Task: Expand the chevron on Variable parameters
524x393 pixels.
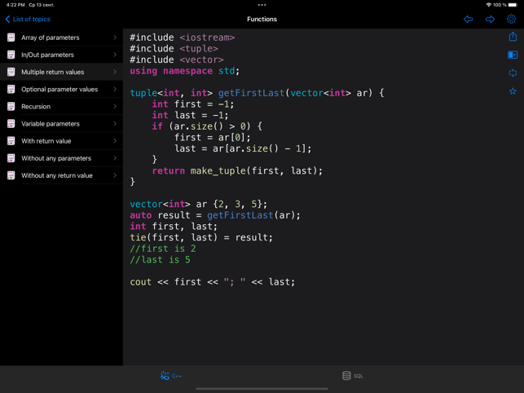Action: [115, 124]
